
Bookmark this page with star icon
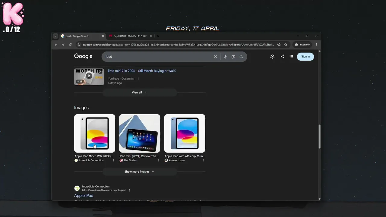(x=286, y=45)
